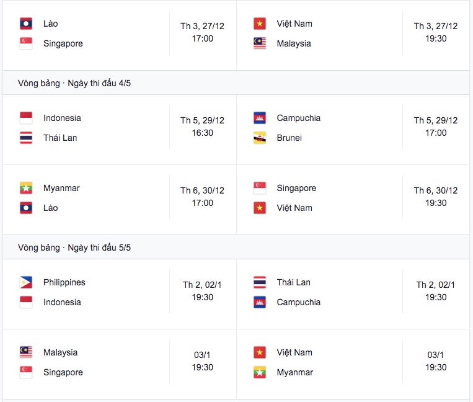Click the Cambodia flag in the Campuchia vs Brunei match

click(259, 118)
